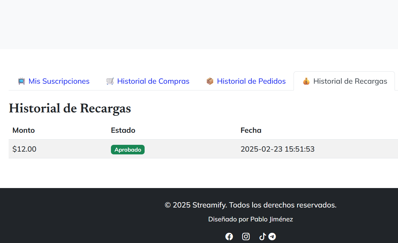
Task: Open the Facebook social icon
Action: click(229, 236)
